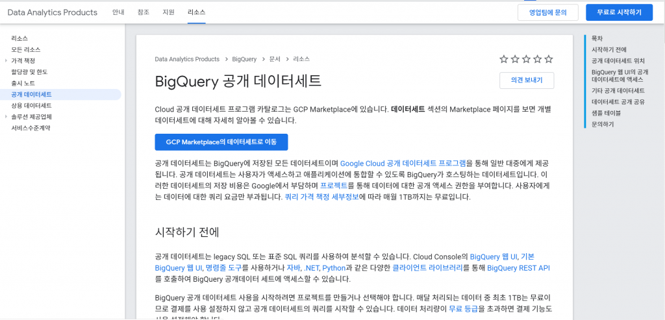This screenshot has height=320, width=665.
Task: Open 모든 리소스 in the sidebar
Action: coord(26,49)
